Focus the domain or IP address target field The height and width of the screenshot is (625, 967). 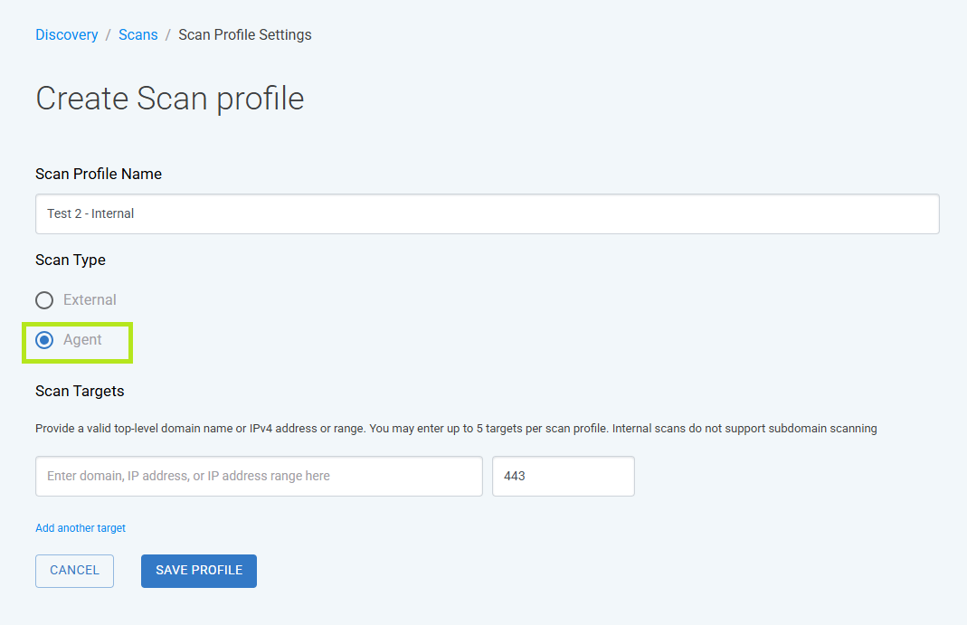pyautogui.click(x=259, y=477)
